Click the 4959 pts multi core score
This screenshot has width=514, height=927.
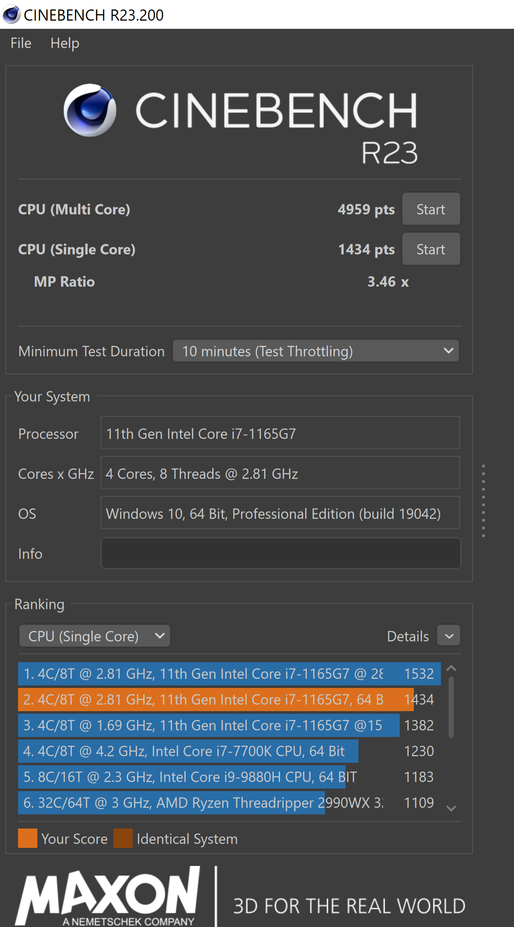366,209
